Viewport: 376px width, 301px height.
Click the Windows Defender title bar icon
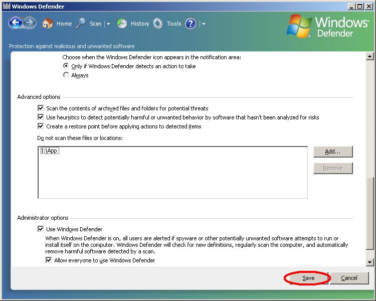click(x=6, y=7)
